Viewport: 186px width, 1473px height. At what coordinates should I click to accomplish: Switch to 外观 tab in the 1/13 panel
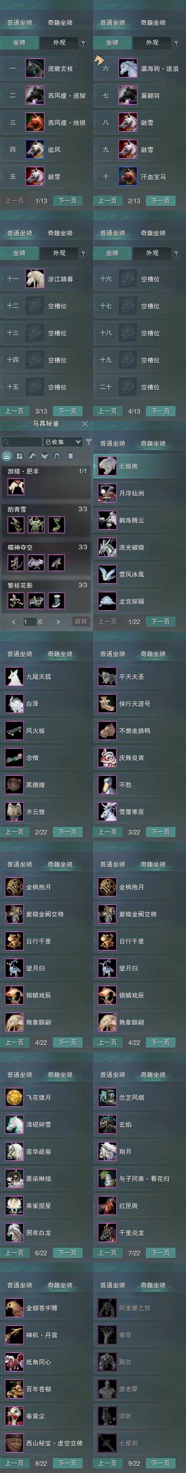click(59, 43)
